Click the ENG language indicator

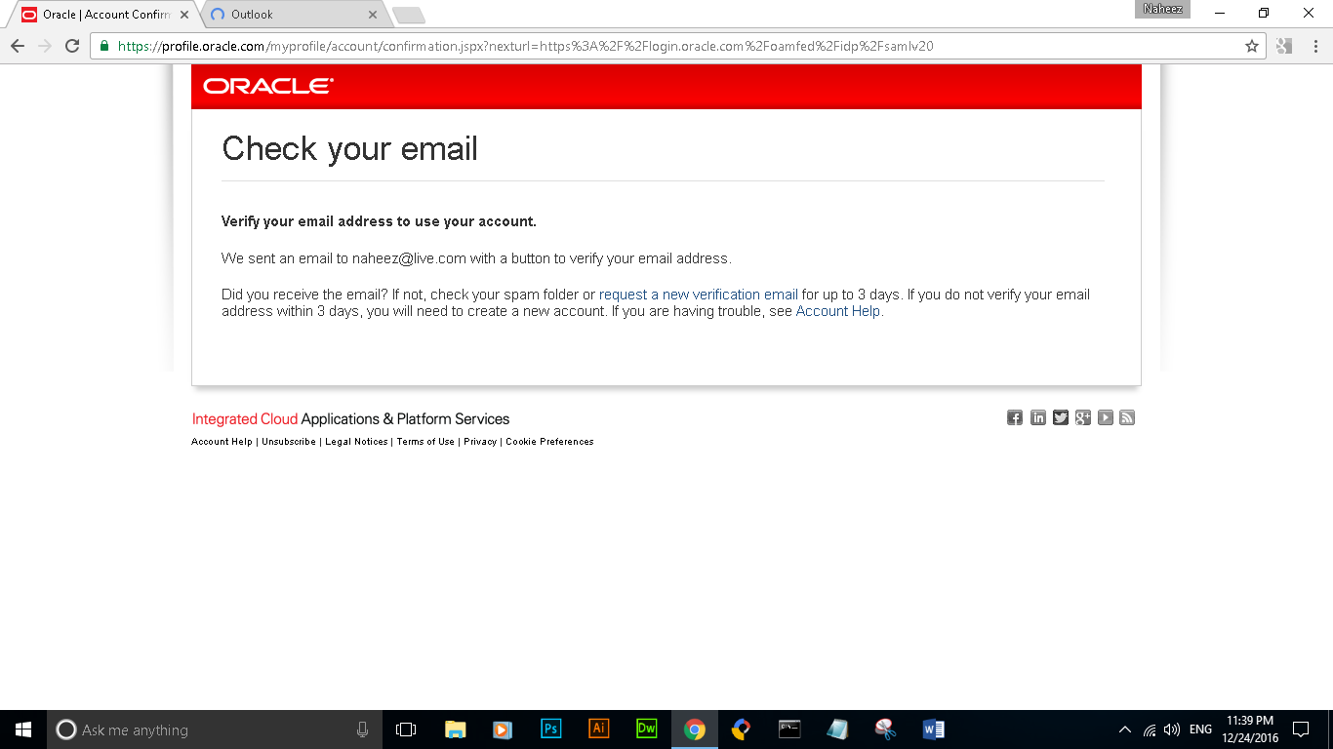coord(1200,729)
